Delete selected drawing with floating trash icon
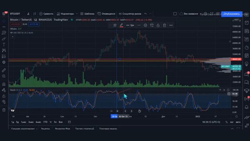 164,25
